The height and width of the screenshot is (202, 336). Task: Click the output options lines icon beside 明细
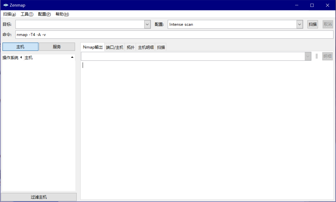pyautogui.click(x=317, y=56)
